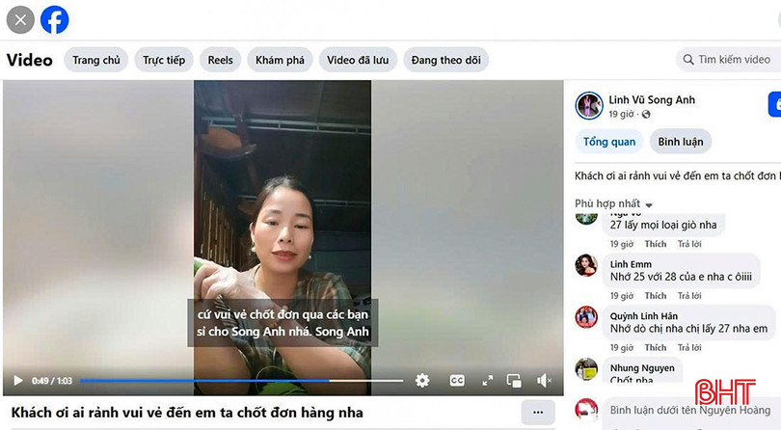Like Linh Emm's comment via 'Thích'
This screenshot has width=781, height=430.
point(656,296)
